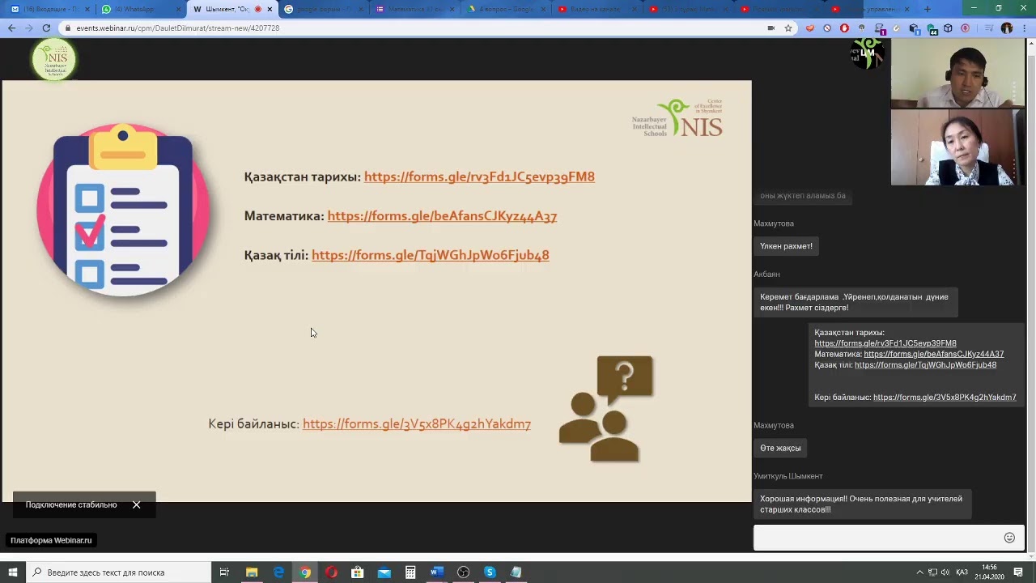
Task: Open the camera permission icon in address bar
Action: click(x=771, y=28)
